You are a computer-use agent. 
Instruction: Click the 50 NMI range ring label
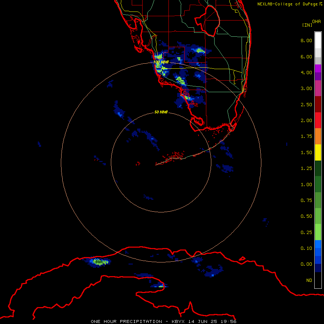[161, 112]
